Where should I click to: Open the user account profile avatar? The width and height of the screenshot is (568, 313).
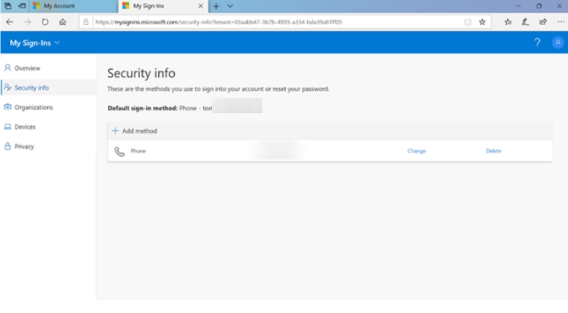click(557, 43)
